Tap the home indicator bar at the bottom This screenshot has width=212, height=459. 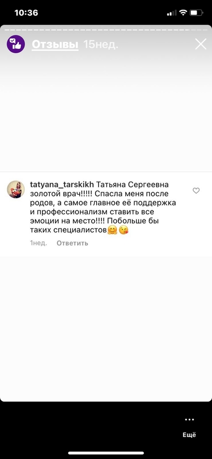(106, 453)
